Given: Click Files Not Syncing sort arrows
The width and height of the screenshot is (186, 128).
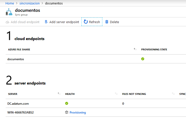Looking at the screenshot, I should coord(173,94).
